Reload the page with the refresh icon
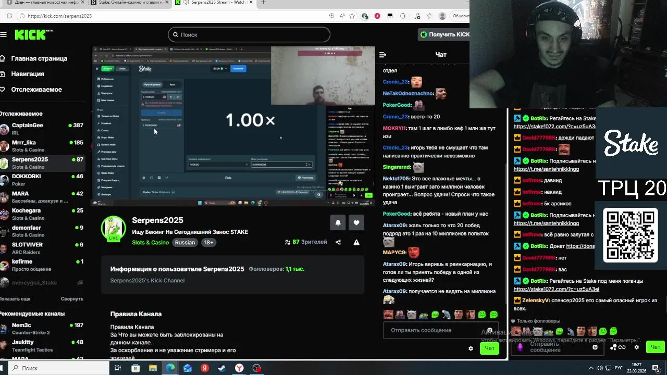The width and height of the screenshot is (667, 375). point(9,16)
